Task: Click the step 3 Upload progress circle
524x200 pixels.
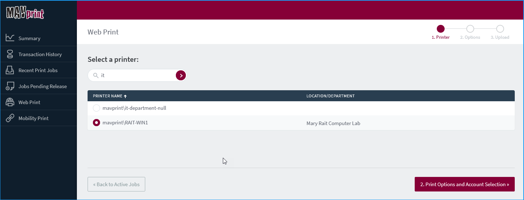Action: (x=500, y=29)
